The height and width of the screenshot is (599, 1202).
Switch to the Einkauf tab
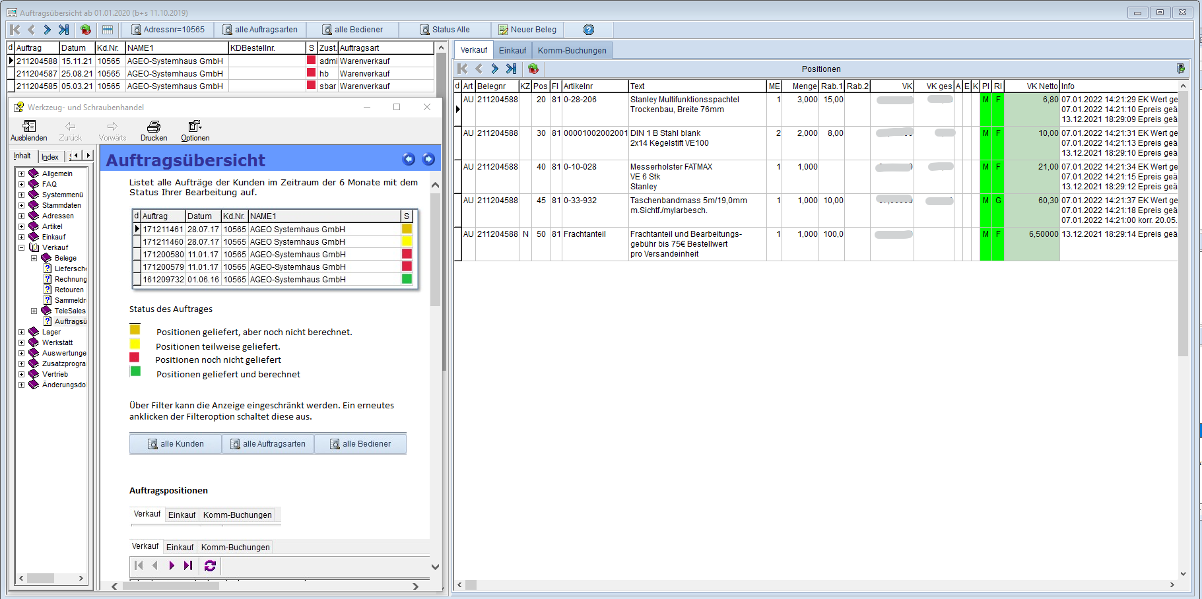click(512, 51)
